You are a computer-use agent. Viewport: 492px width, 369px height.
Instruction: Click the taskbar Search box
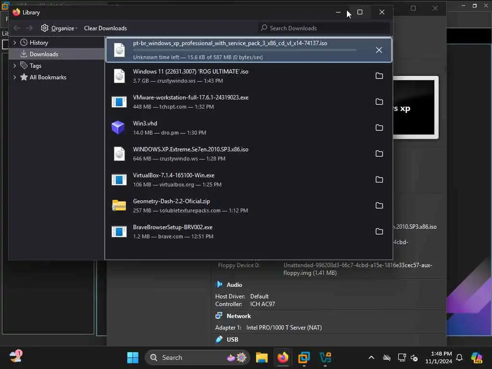197,357
